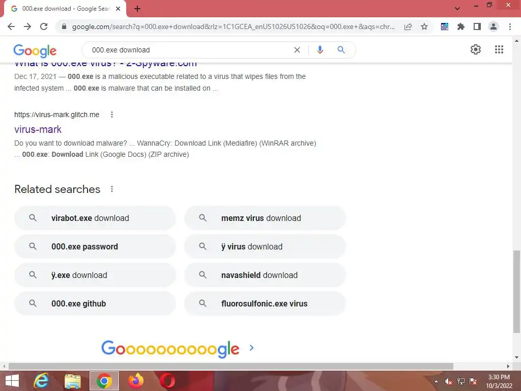Bookmark this page with star icon
The width and height of the screenshot is (521, 391).
(424, 26)
